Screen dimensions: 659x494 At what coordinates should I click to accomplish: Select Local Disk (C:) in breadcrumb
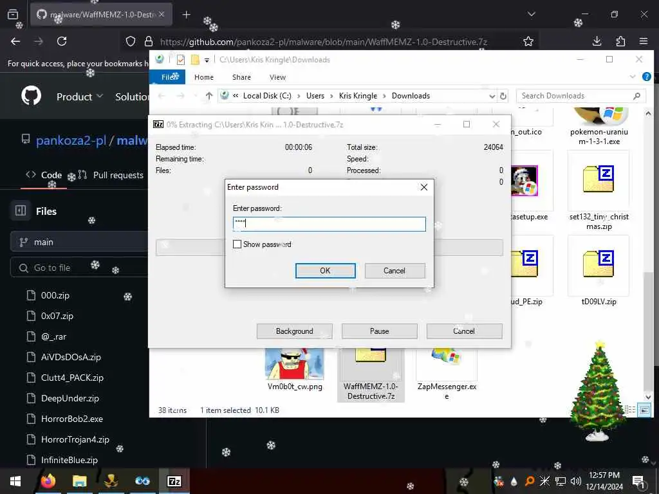[267, 96]
